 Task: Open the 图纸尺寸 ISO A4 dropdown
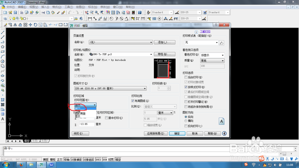pyautogui.click(x=110, y=88)
